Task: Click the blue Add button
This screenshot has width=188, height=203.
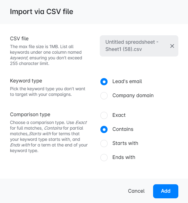Action: click(166, 191)
